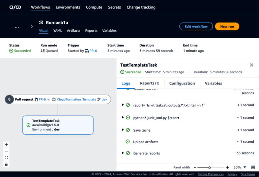The height and width of the screenshot is (177, 259).
Task: Open the Privacy footer link
Action: 232,174
